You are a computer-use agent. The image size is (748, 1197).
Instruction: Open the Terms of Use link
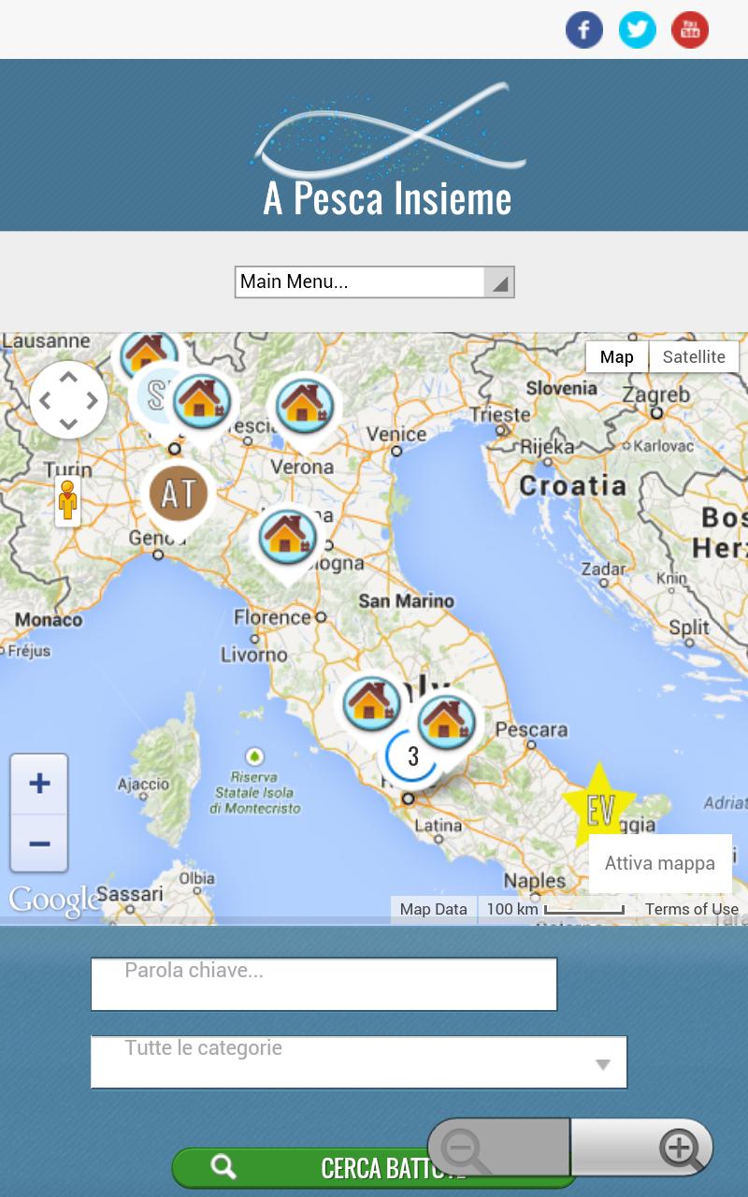coord(691,909)
